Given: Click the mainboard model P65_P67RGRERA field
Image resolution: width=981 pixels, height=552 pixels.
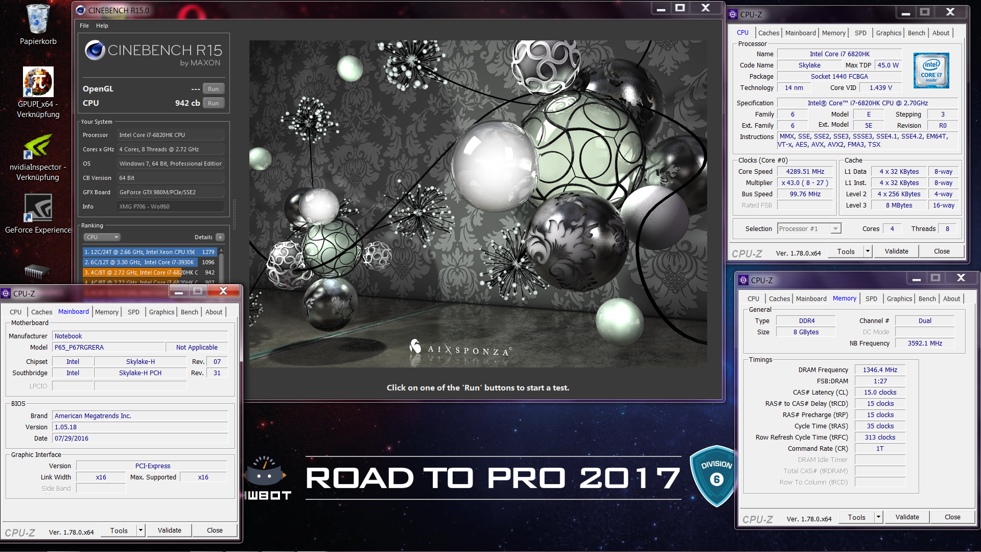Looking at the screenshot, I should point(109,348).
